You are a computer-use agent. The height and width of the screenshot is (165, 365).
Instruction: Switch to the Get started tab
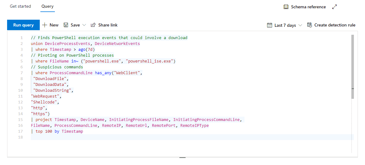click(x=20, y=6)
